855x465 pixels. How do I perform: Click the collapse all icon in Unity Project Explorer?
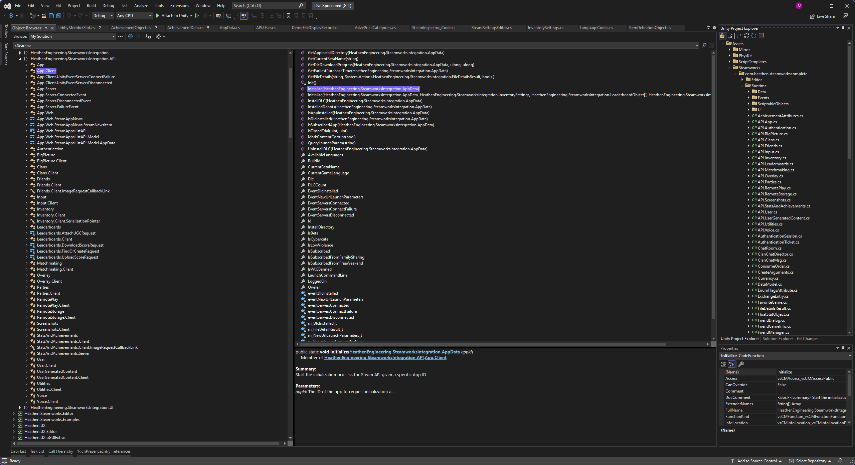[761, 36]
